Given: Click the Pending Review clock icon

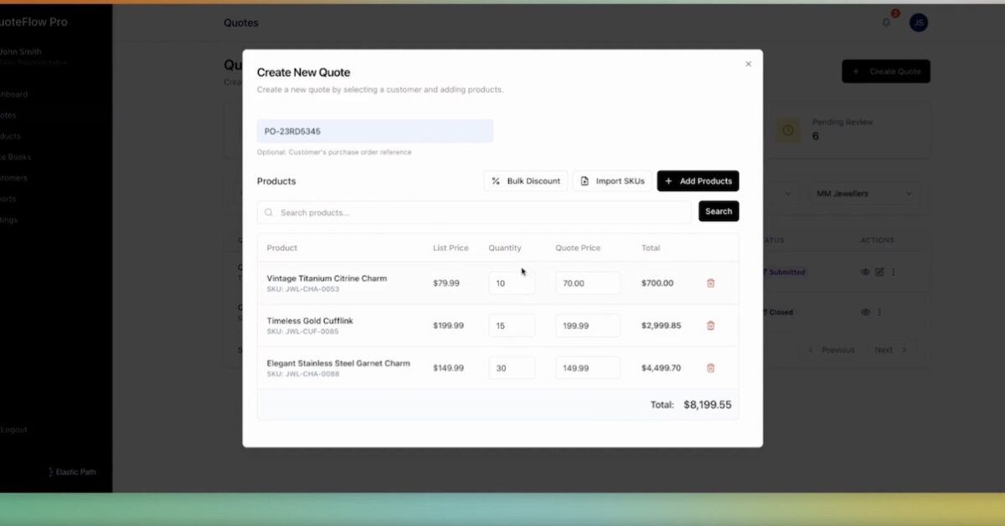Looking at the screenshot, I should [787, 130].
